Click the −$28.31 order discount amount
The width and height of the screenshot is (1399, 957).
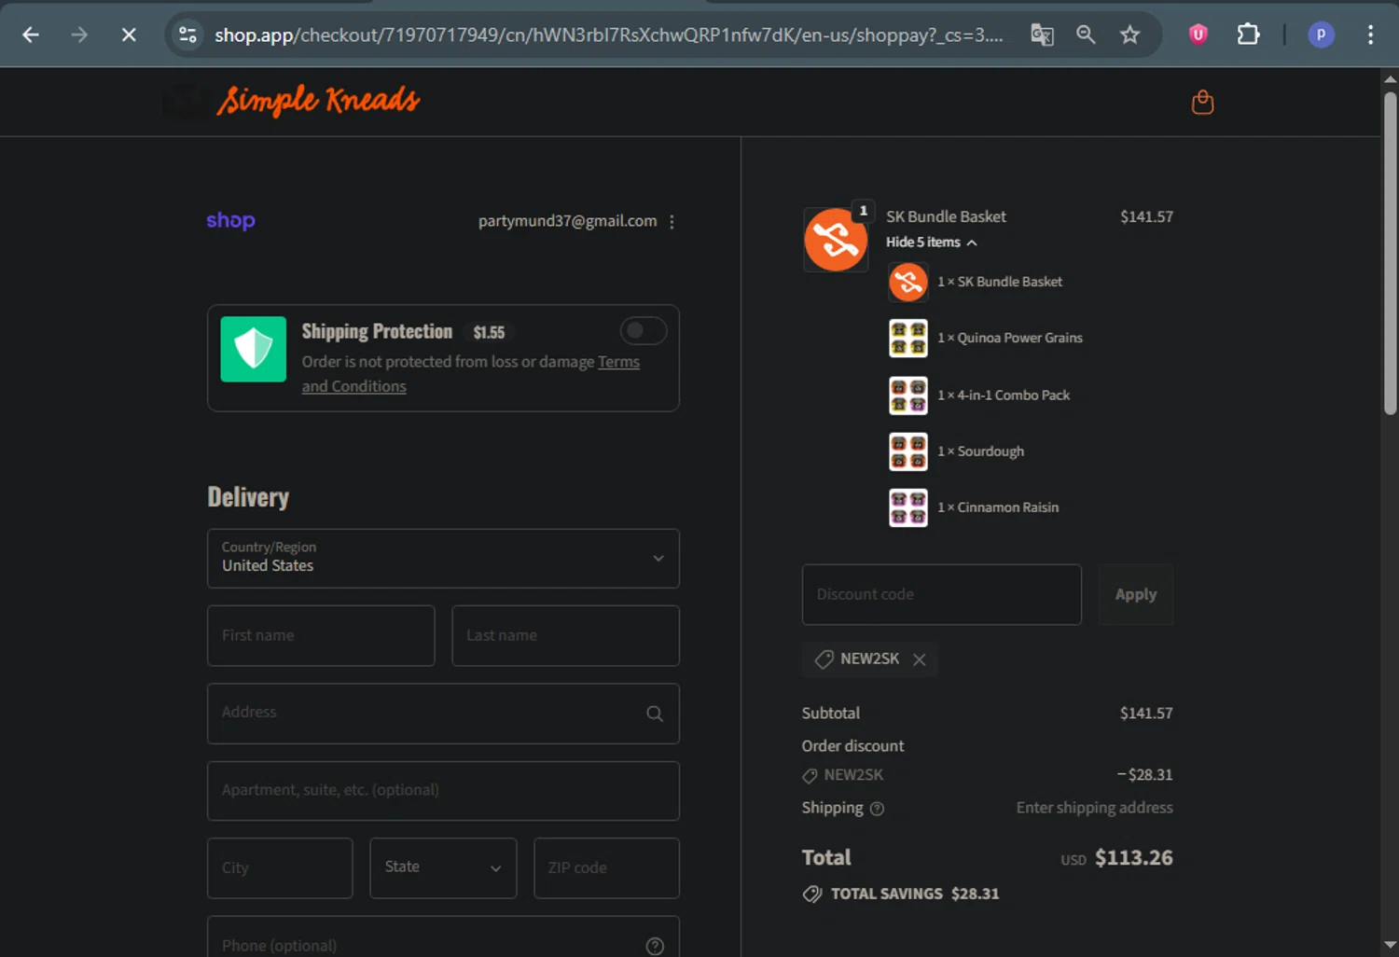[x=1144, y=774]
